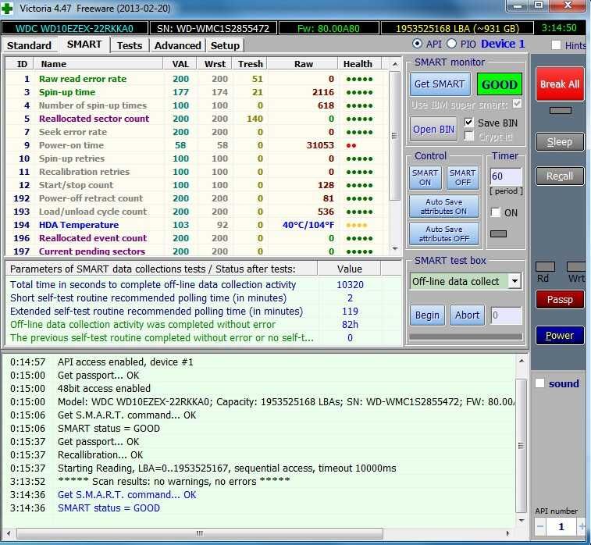
Task: Select the Load/unload cycle count row
Action: [x=196, y=212]
